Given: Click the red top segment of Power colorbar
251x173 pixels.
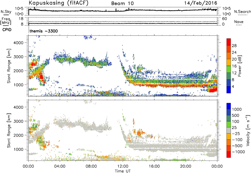Looking at the screenshot, I should pyautogui.click(x=229, y=42).
